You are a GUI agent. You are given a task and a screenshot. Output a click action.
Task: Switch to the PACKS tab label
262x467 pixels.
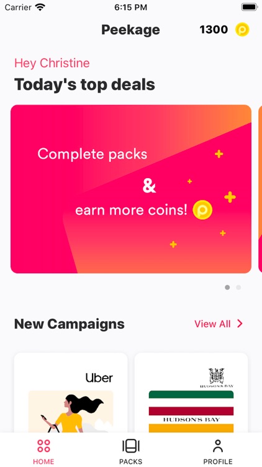click(x=131, y=461)
